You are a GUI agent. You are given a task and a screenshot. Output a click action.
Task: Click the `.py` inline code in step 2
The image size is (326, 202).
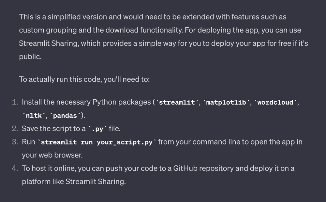pos(97,129)
